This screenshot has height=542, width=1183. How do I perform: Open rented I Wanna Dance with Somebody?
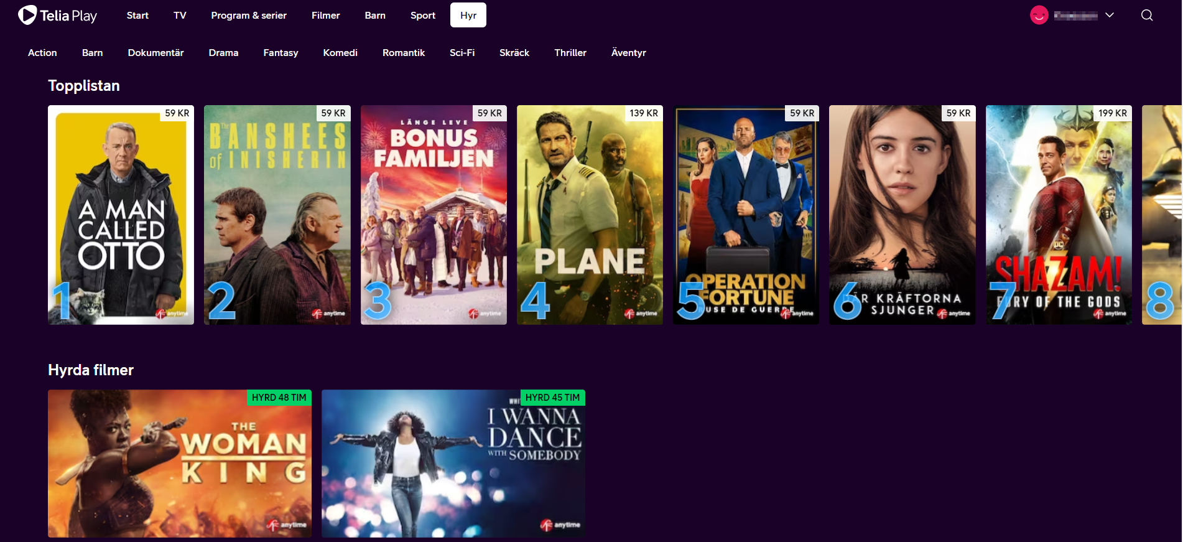(x=453, y=464)
